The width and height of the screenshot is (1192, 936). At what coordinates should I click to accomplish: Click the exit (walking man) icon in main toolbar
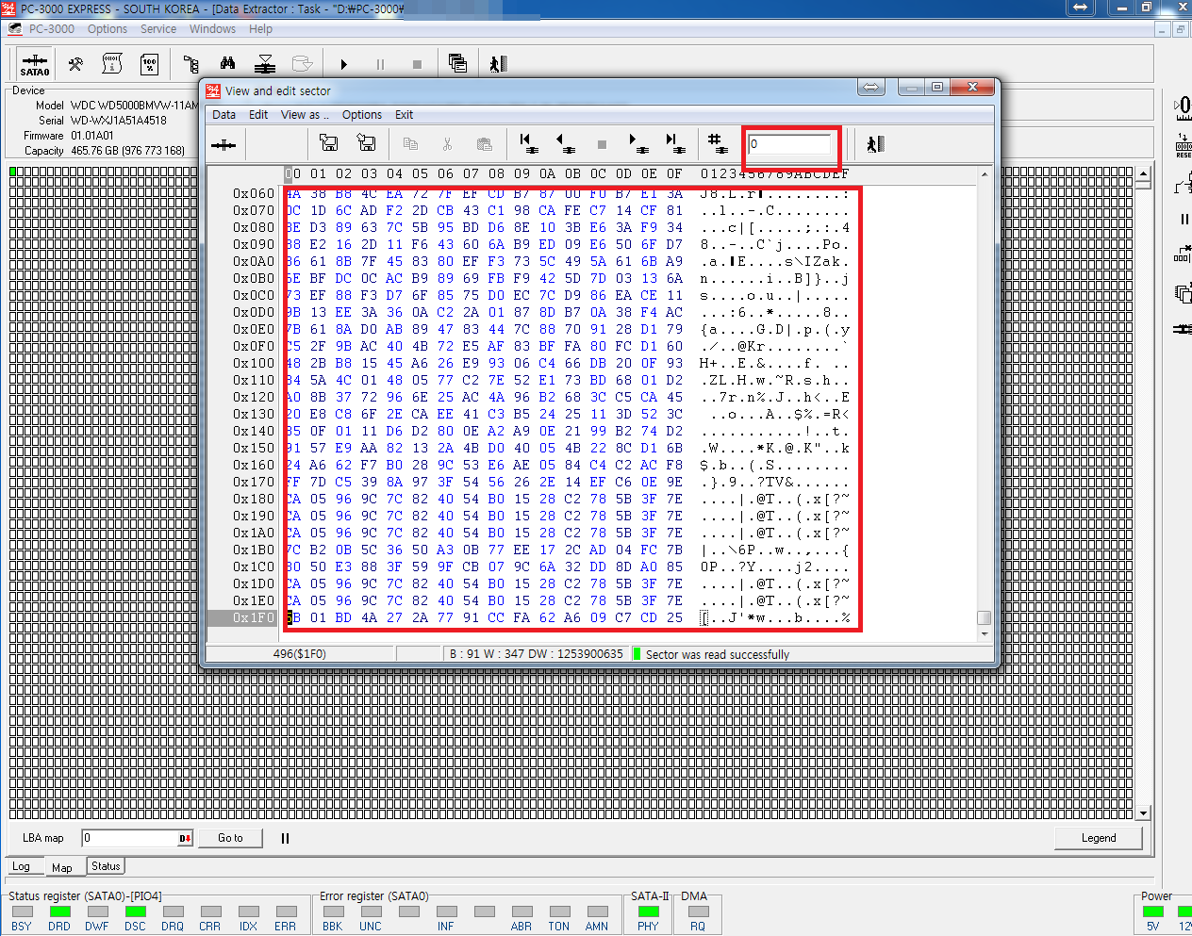(498, 64)
